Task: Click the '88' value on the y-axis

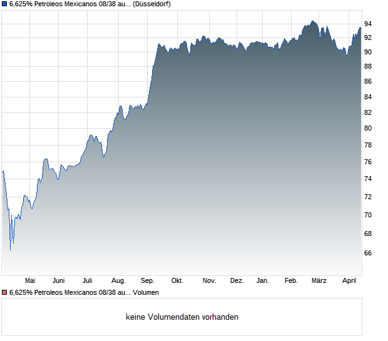Action: pos(368,66)
